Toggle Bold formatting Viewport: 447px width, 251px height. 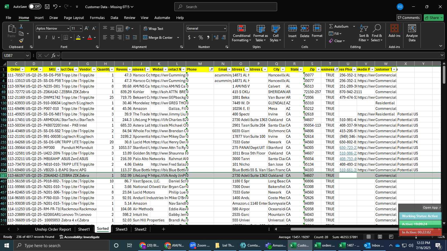click(39, 37)
